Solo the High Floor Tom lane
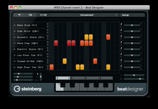Screen dimensions: 158x109 point(48,69)
